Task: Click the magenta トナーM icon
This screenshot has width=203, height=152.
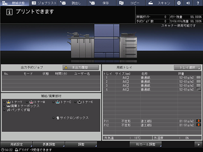Action: point(31,102)
